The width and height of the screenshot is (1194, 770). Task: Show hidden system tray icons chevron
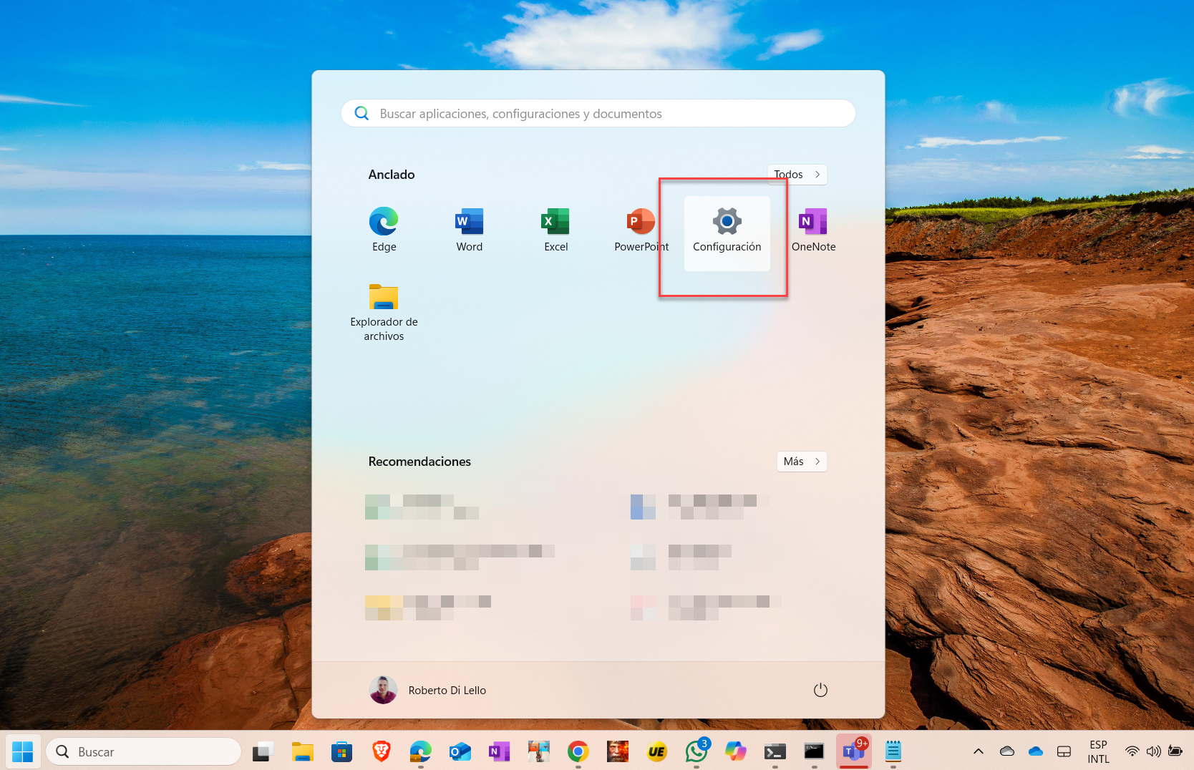(978, 751)
